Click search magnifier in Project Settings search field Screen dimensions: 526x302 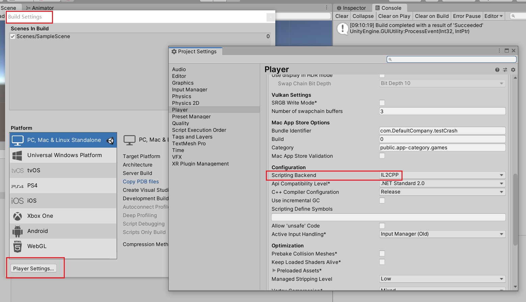click(390, 59)
